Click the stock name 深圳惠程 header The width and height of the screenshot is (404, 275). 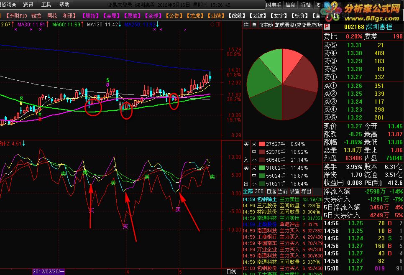[x=379, y=27]
